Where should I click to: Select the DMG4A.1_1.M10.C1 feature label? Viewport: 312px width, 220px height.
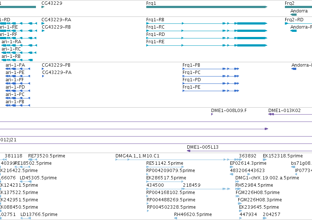tap(137, 156)
